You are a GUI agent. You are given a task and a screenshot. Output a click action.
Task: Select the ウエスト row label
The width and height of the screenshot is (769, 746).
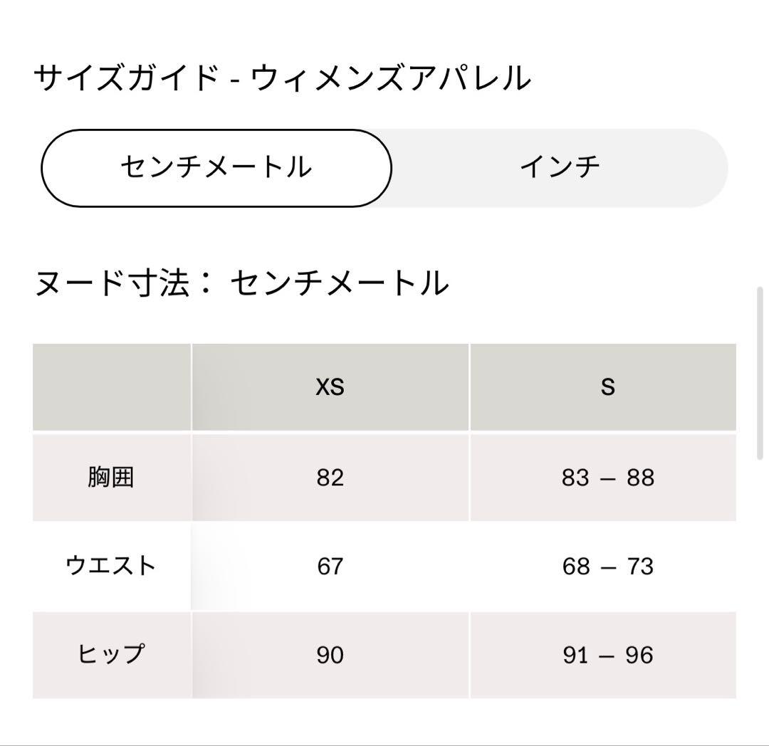(110, 567)
